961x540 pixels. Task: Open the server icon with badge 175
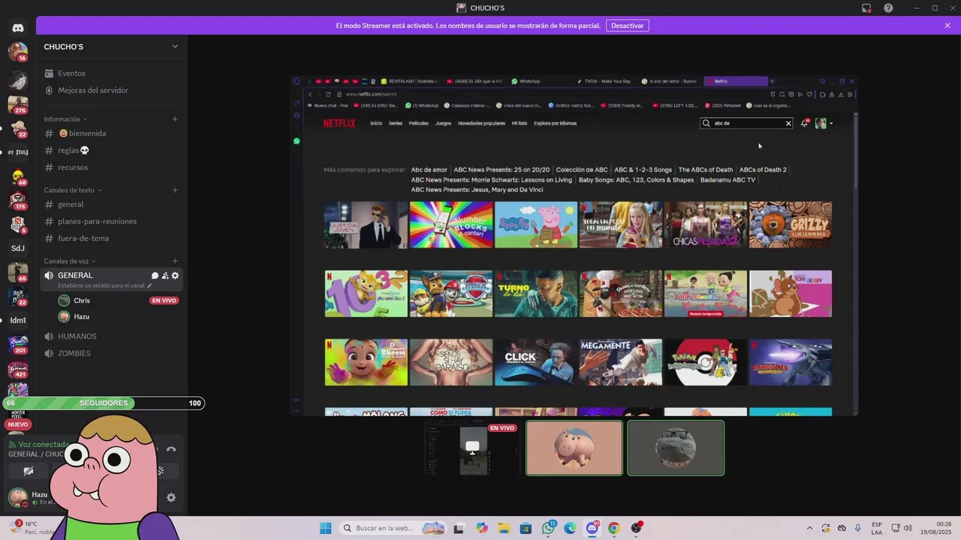tap(18, 200)
